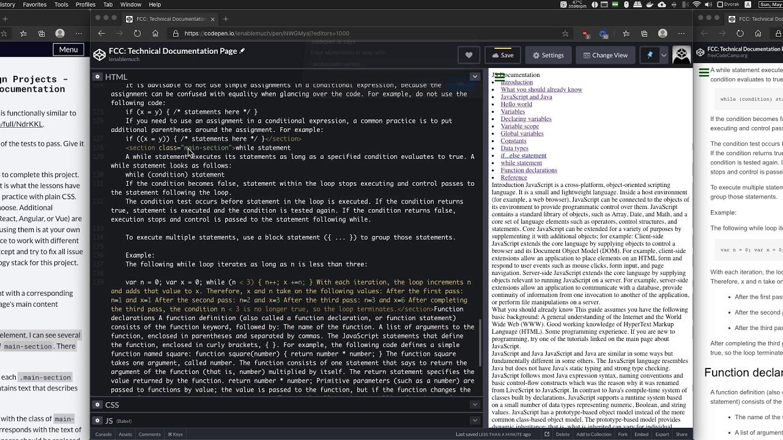Save the pen to CodePen
Screen dimensions: 783x440
click(503, 55)
